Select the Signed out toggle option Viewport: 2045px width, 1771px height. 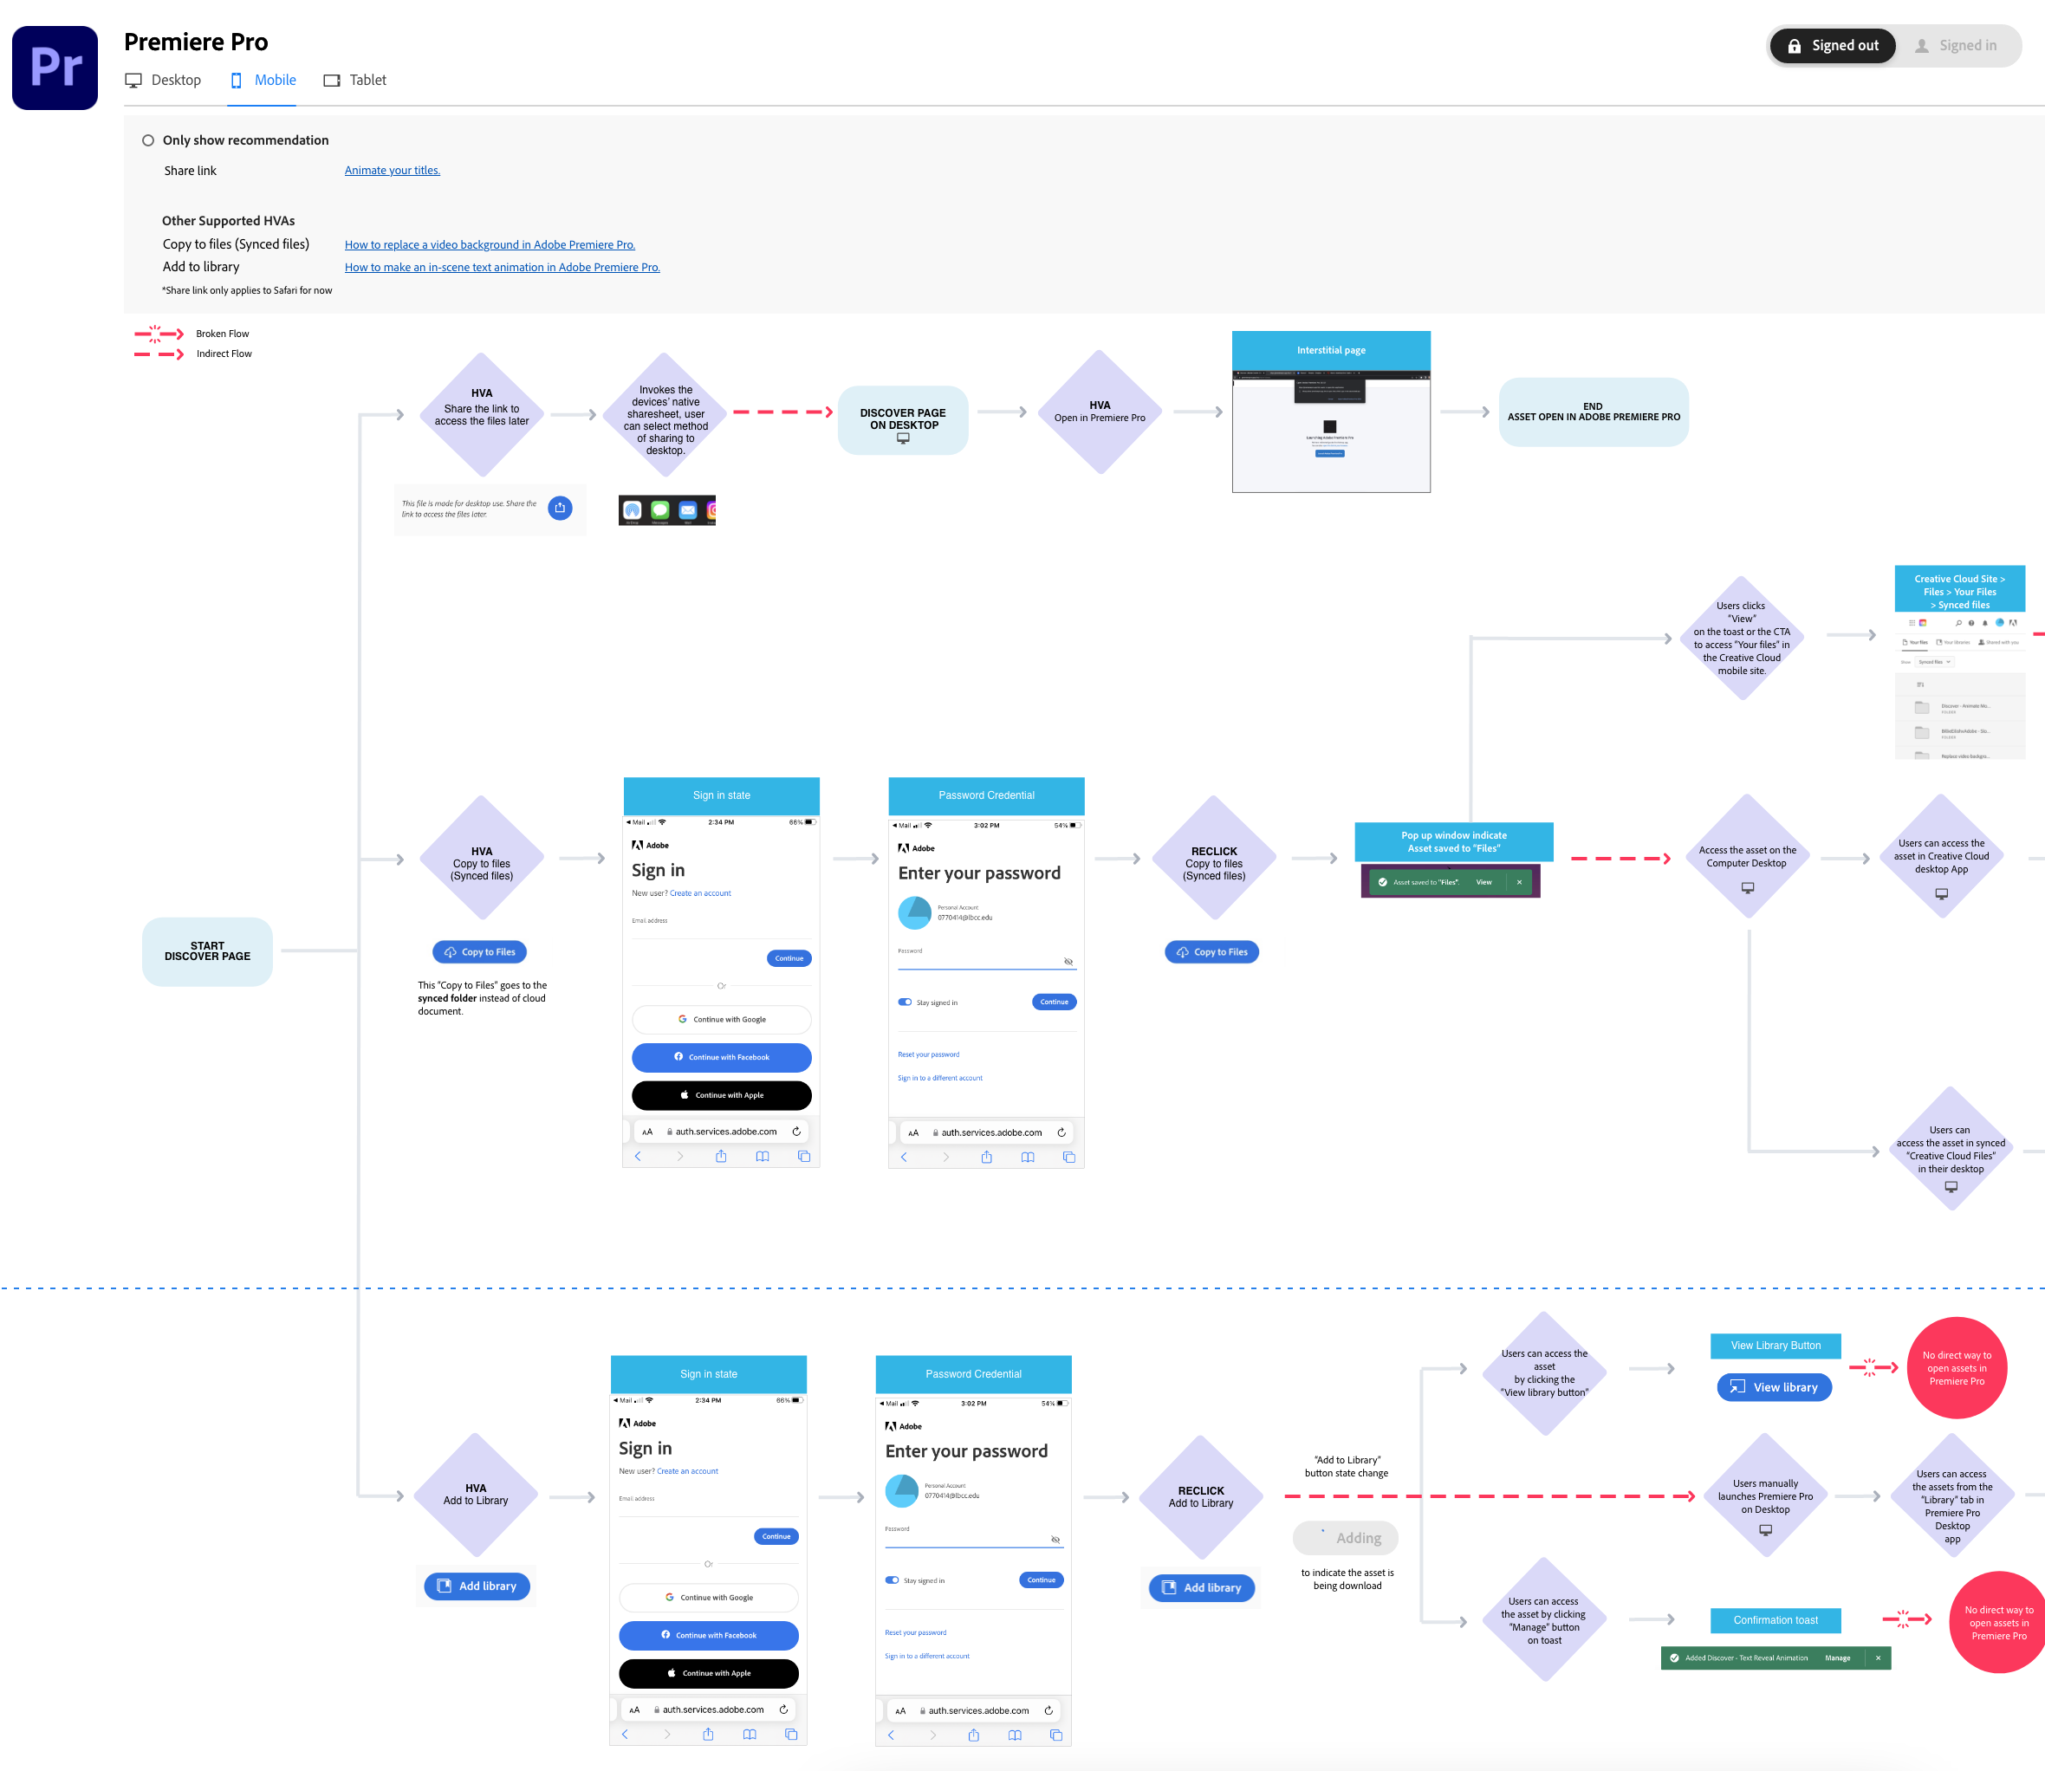tap(1832, 45)
